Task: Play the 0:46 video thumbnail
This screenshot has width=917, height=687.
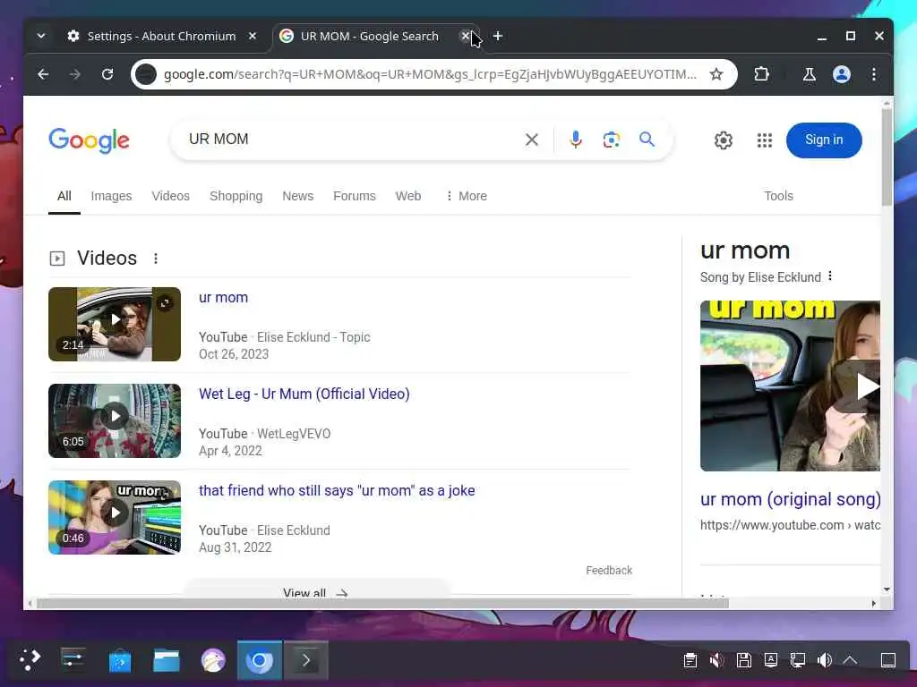Action: click(x=115, y=517)
